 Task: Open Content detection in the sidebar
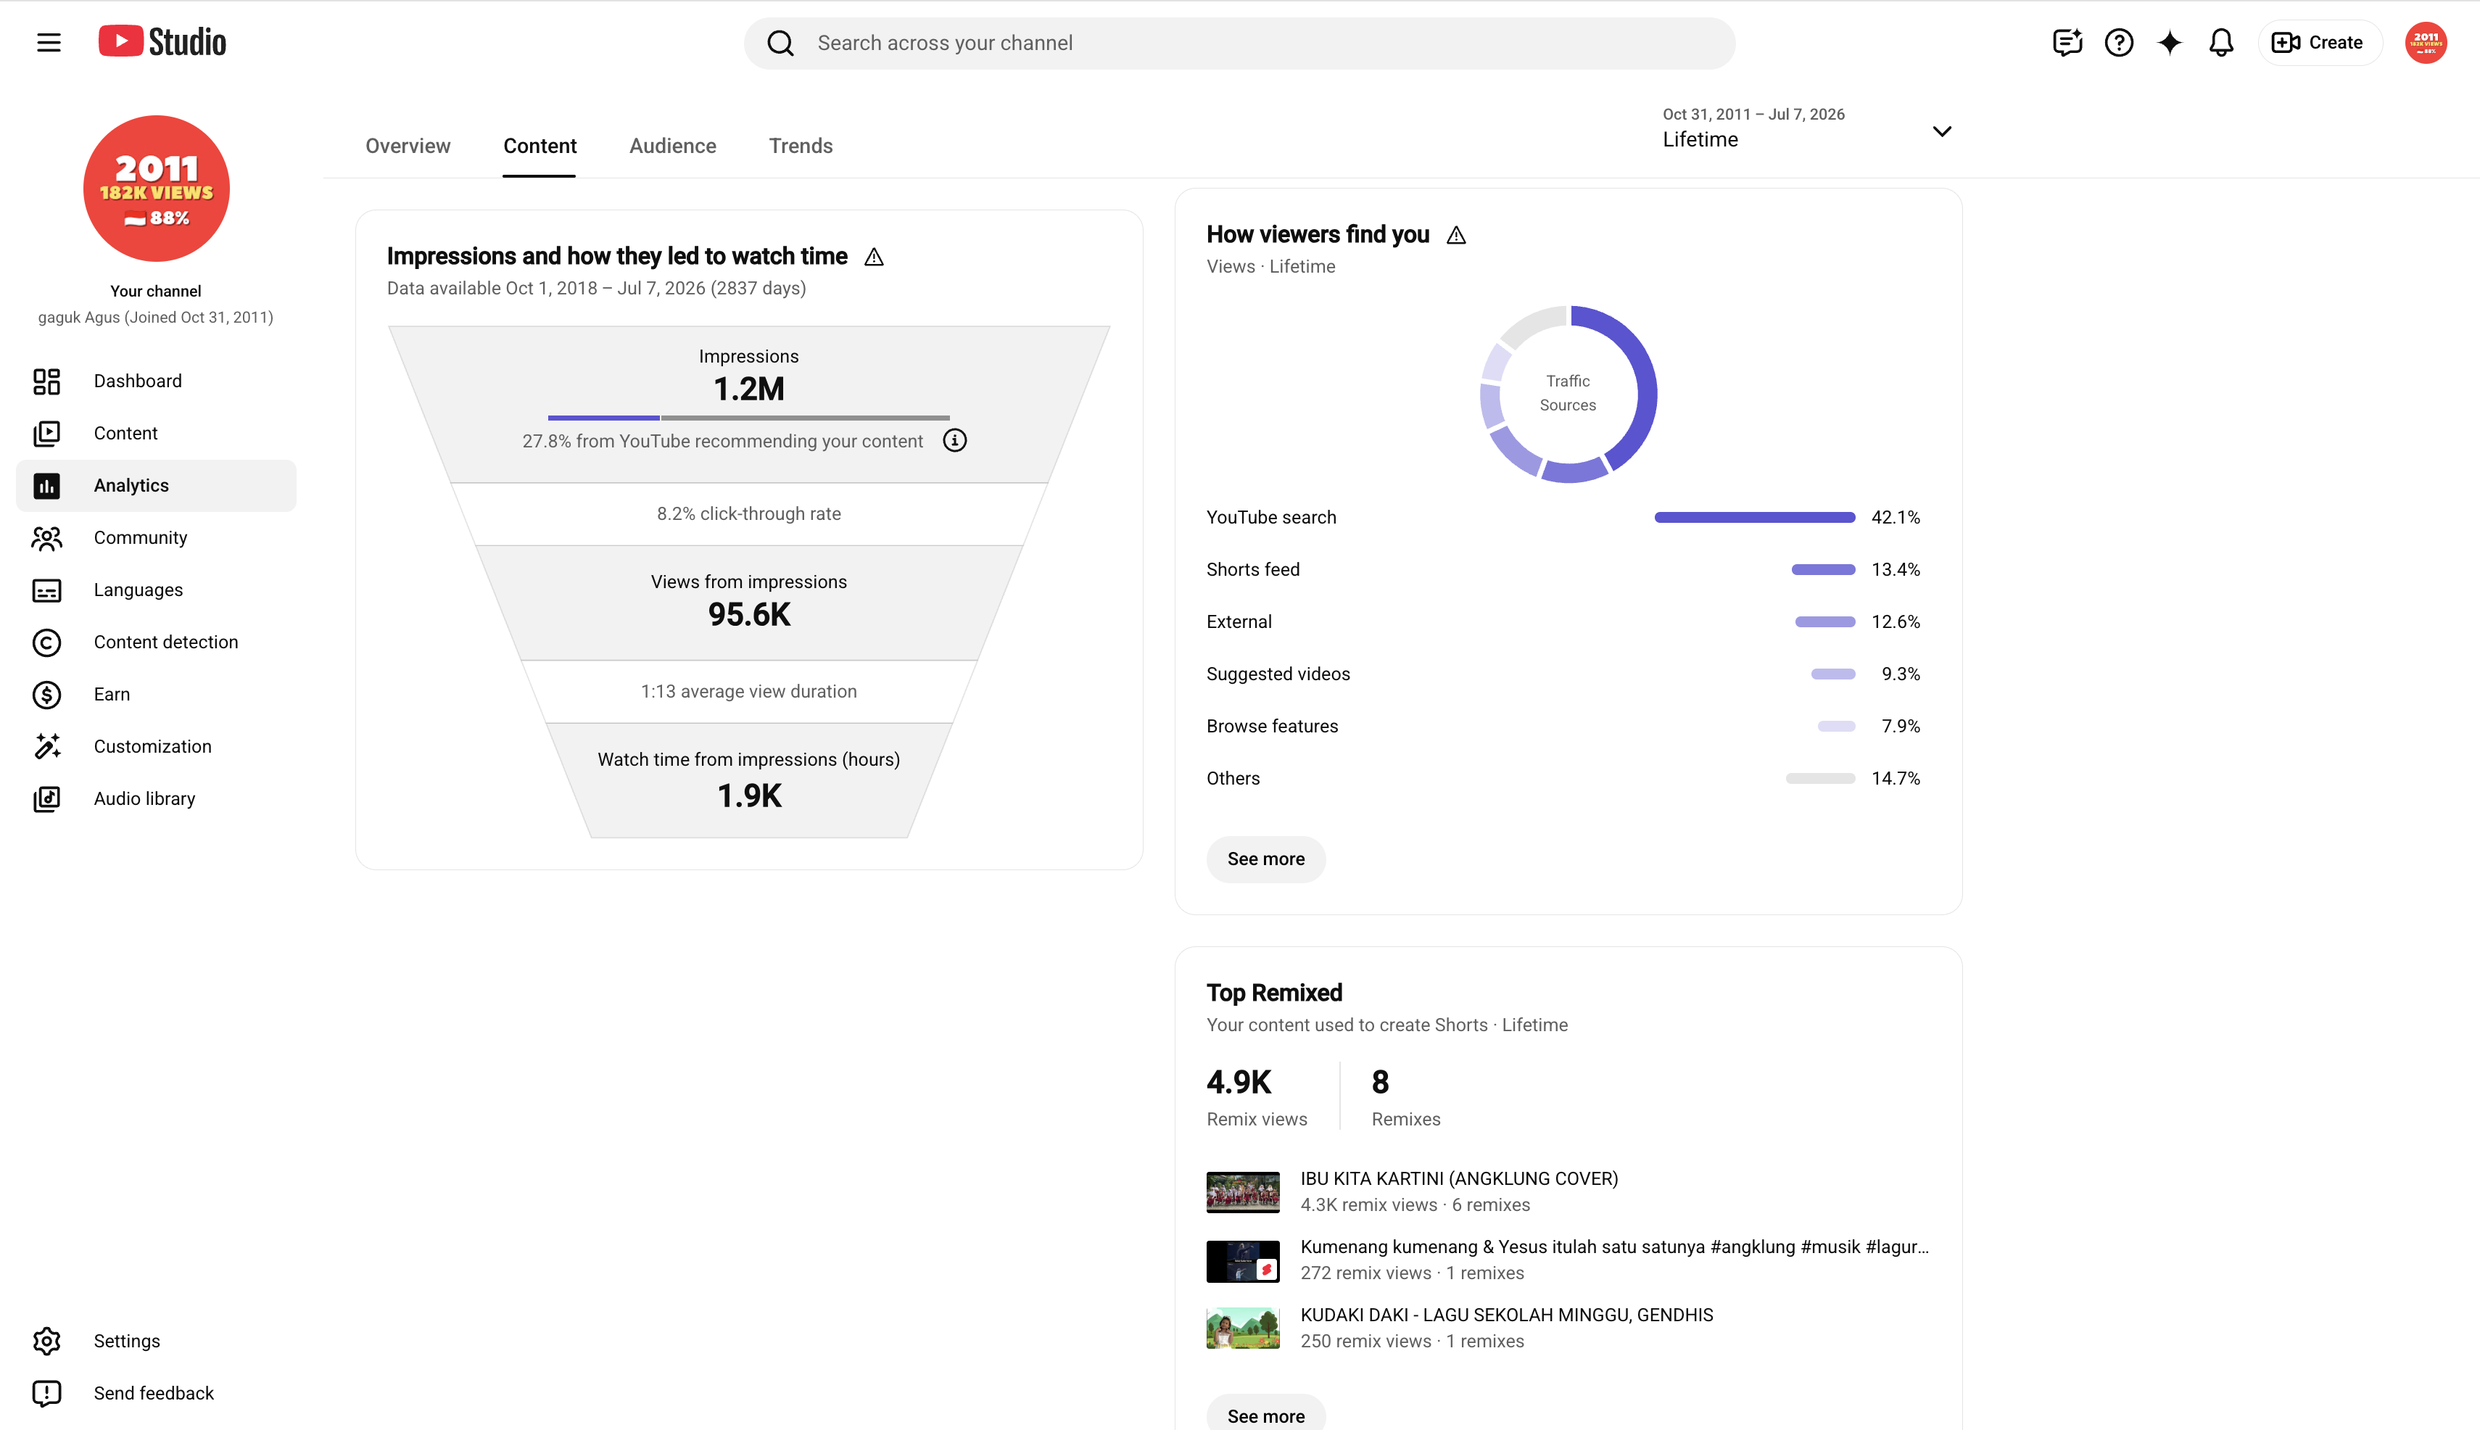[x=156, y=642]
